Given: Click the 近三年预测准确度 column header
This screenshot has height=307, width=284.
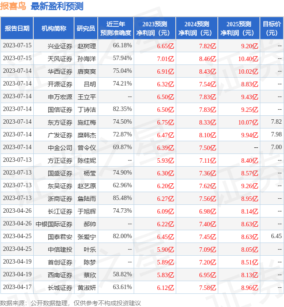Looking at the screenshot, I should [116, 29].
